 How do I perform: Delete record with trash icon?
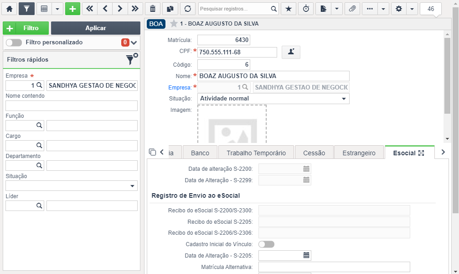click(x=153, y=9)
